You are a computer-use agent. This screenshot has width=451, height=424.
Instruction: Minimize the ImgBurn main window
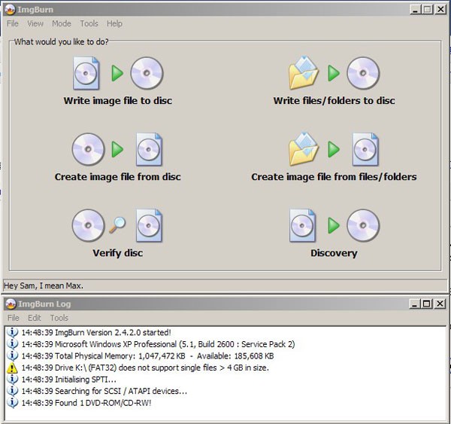coord(415,10)
